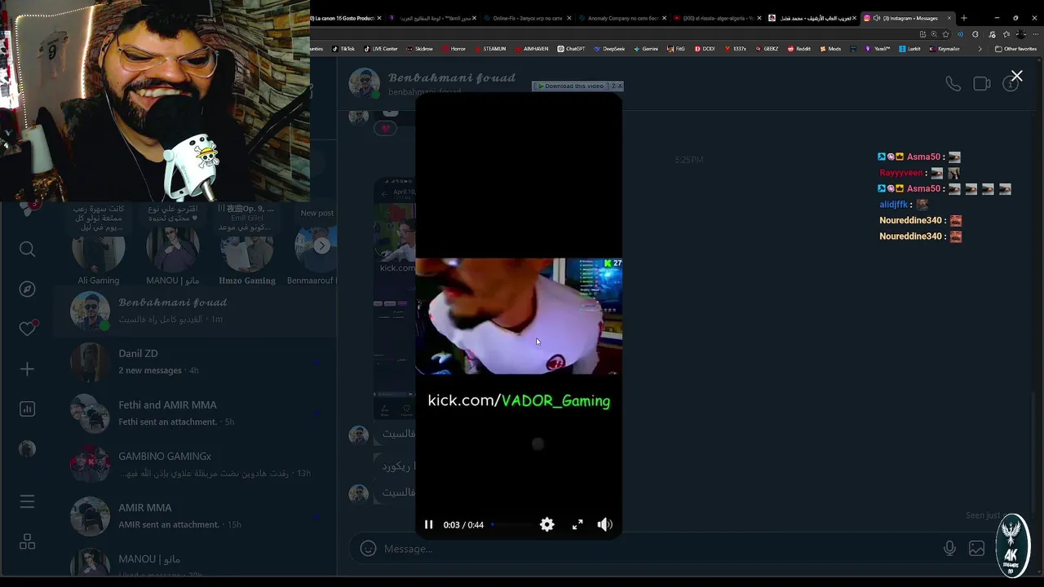The image size is (1044, 587).
Task: Open a new browser tab
Action: 963,18
